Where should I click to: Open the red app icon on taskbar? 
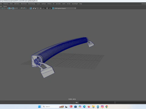tap(71, 107)
